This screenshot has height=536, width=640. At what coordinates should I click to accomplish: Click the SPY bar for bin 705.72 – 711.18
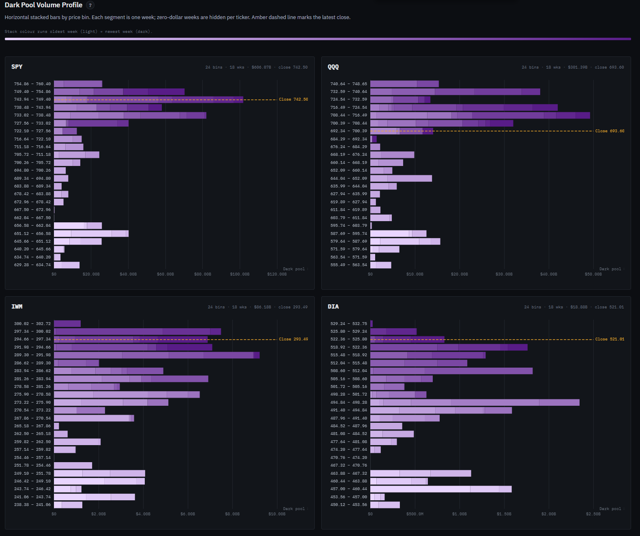(x=77, y=155)
